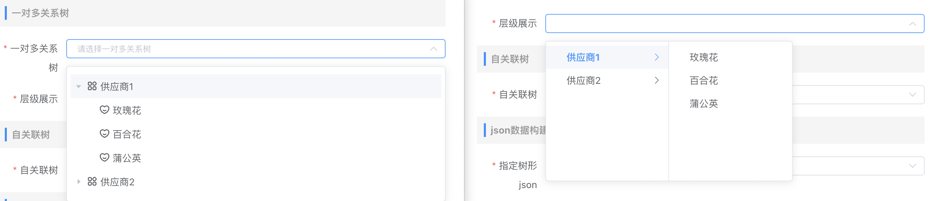Click the heart icon next to 玫瑰花

105,110
